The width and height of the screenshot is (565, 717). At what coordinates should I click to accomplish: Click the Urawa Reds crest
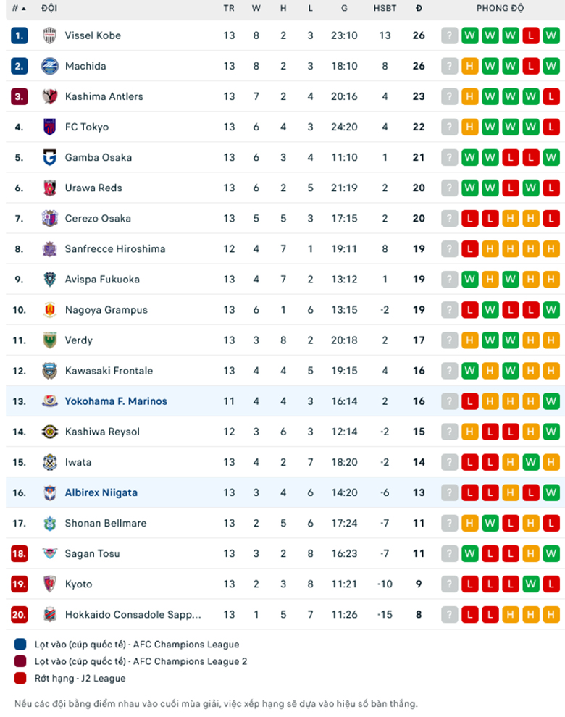tap(49, 188)
